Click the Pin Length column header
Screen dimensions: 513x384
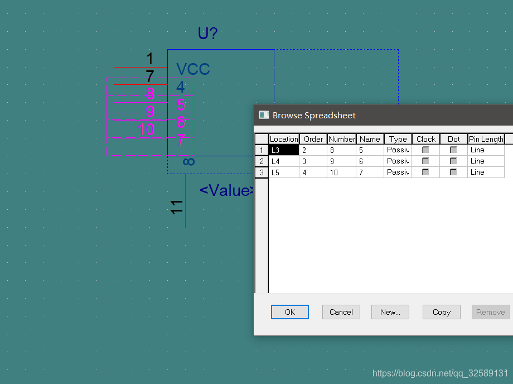pyautogui.click(x=486, y=139)
